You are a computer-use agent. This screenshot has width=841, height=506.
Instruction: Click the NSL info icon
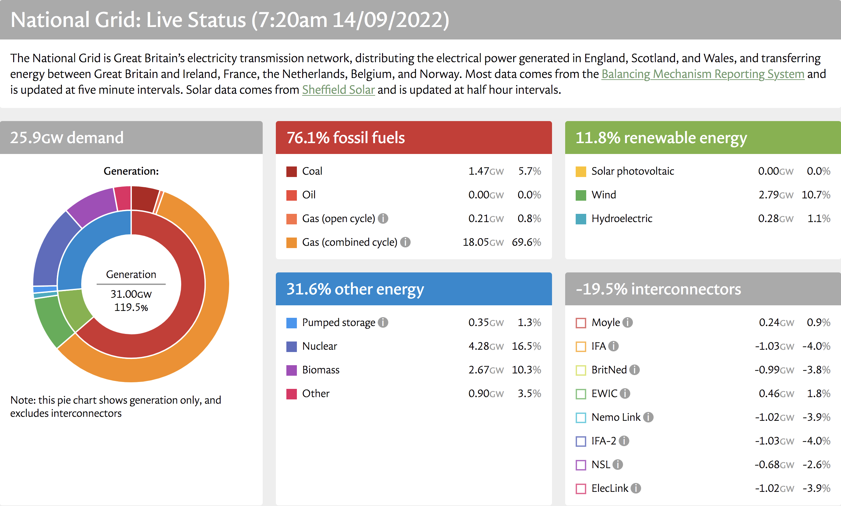click(x=617, y=465)
